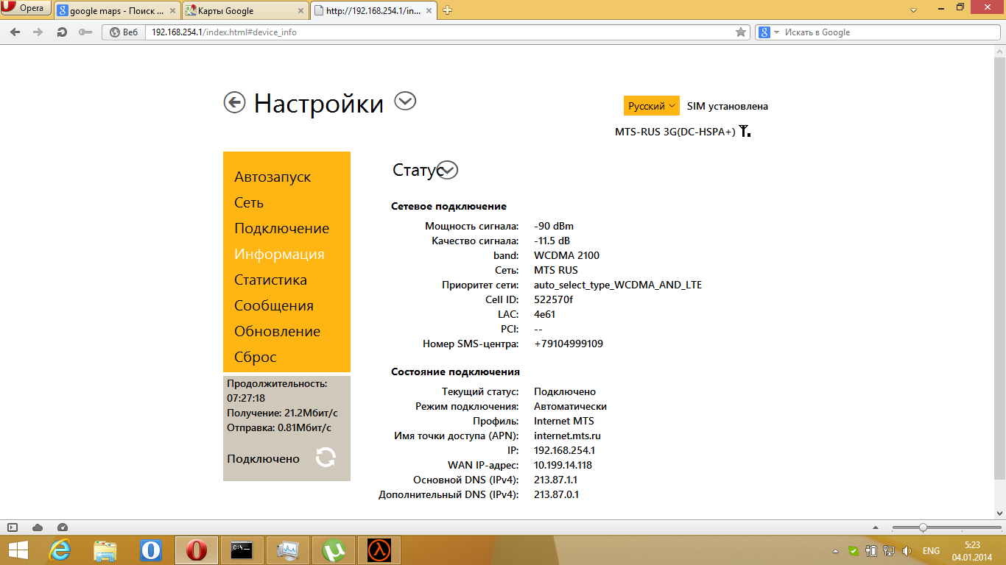Select the 192.168.254.1 tab

(x=373, y=10)
